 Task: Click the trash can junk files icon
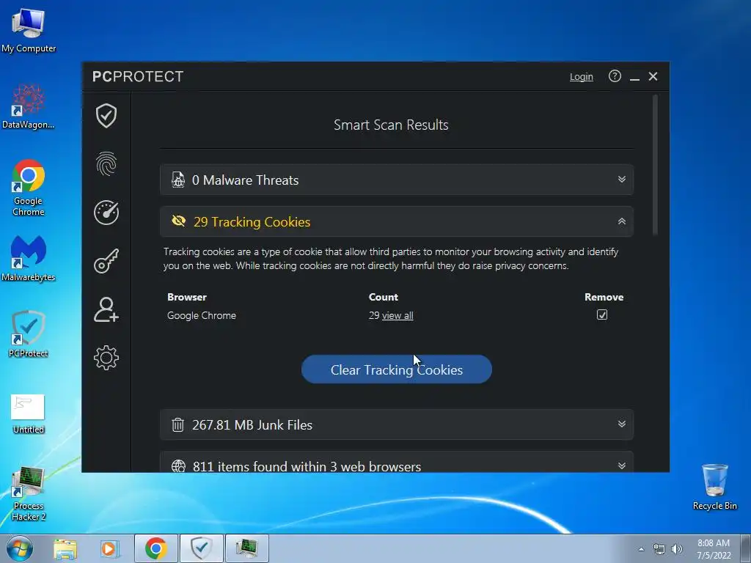[177, 424]
